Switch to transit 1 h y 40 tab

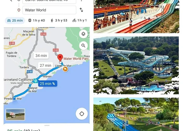tap(37, 20)
